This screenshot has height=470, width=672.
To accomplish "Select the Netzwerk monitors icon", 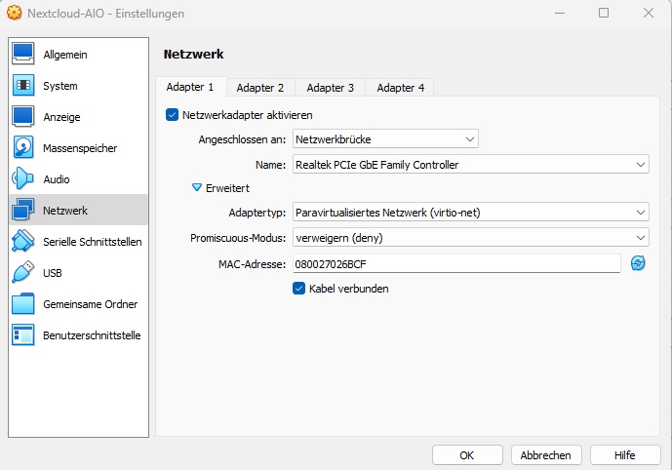I will click(x=23, y=210).
